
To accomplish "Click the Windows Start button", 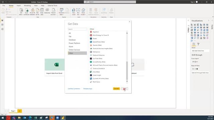I will tap(3, 118).
